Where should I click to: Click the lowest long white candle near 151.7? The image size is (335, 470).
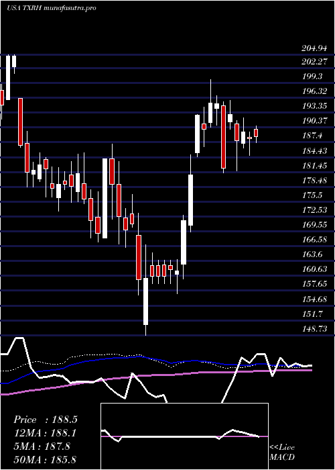[x=145, y=301]
